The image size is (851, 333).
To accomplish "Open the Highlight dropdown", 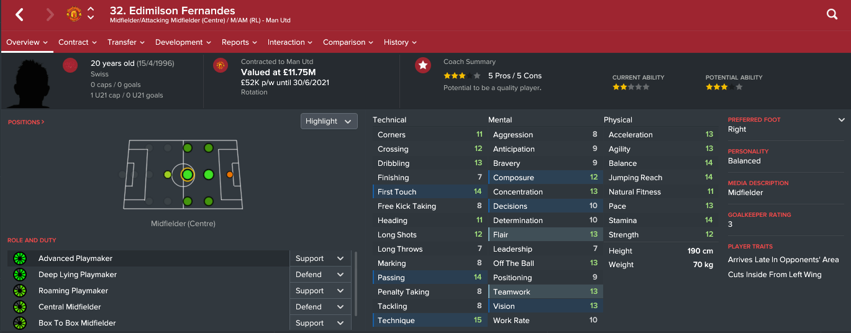I will [329, 121].
